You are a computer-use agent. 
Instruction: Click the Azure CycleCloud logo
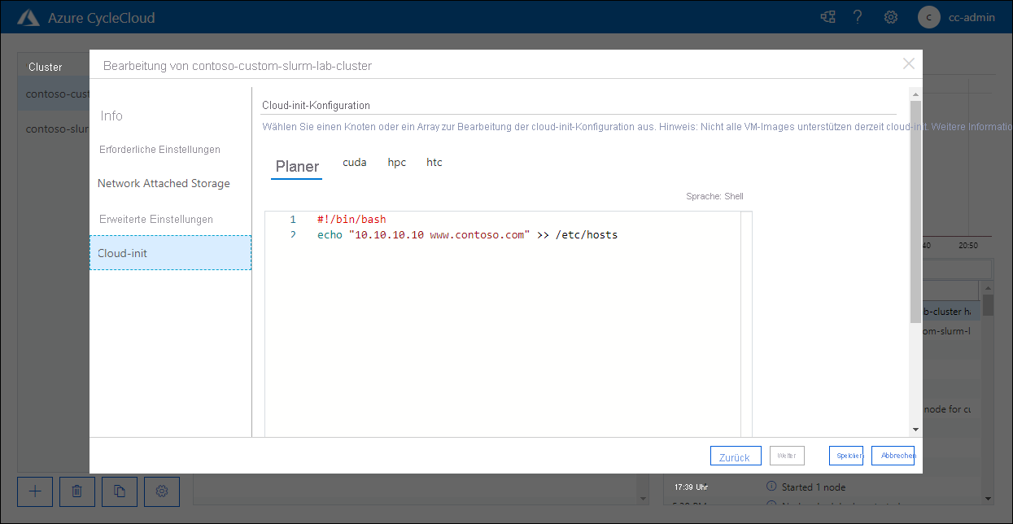28,15
